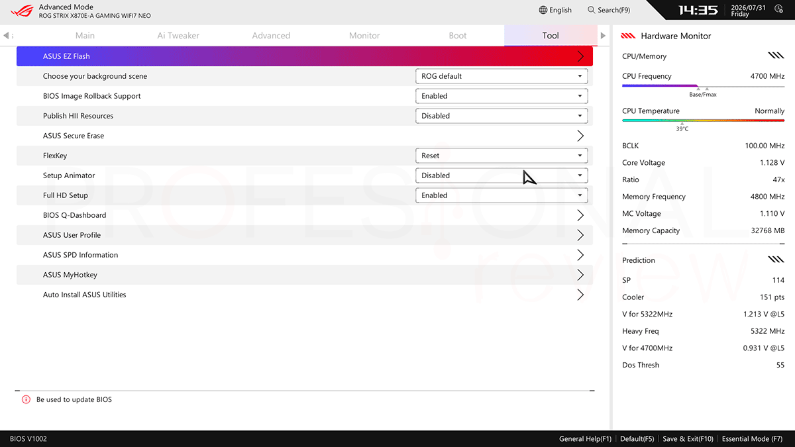The width and height of the screenshot is (795, 447).
Task: Click the Cooler 151 pts value
Action: click(772, 297)
